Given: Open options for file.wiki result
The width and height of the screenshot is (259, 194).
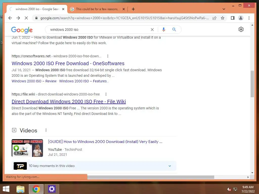Looking at the screenshot, I should (106, 94).
